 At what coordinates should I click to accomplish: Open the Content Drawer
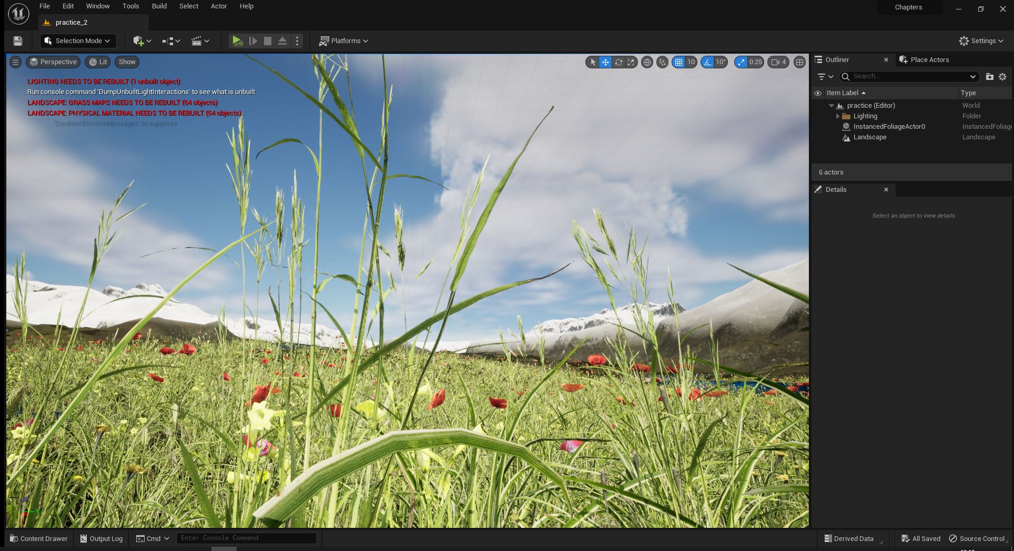[x=39, y=538]
